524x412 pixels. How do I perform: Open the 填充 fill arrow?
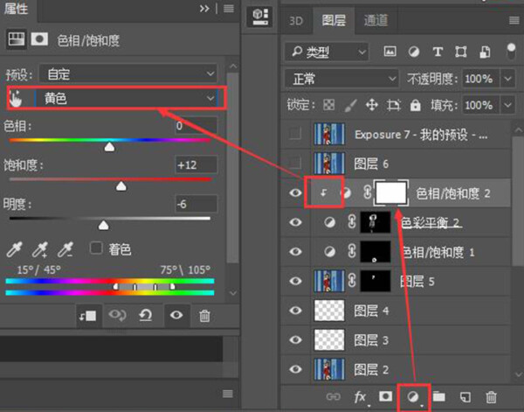point(508,106)
